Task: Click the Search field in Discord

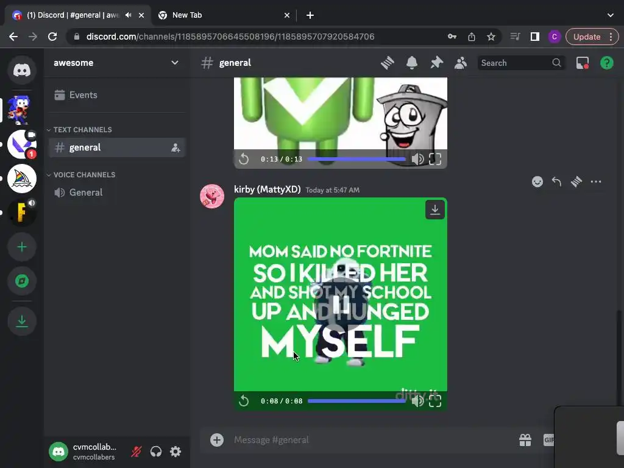Action: tap(521, 63)
